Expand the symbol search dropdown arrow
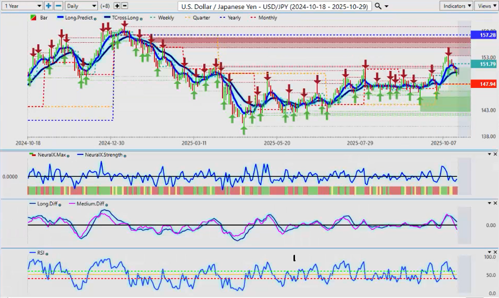This screenshot has width=499, height=298. click(387, 6)
